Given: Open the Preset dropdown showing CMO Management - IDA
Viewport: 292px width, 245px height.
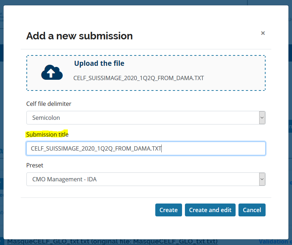Looking at the screenshot, I should coord(143,179).
